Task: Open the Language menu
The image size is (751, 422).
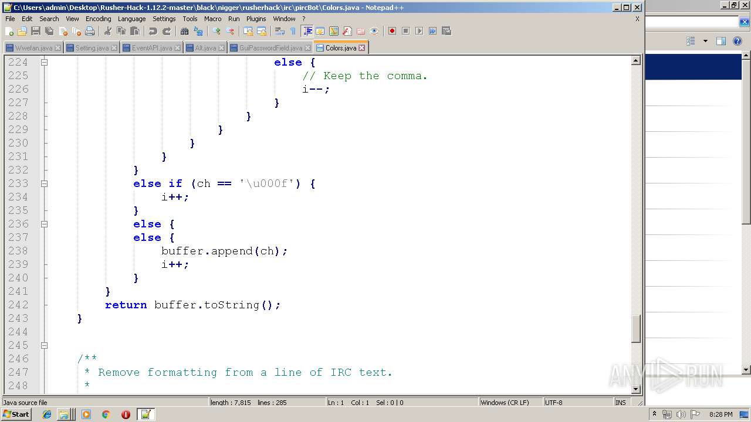Action: [x=131, y=19]
